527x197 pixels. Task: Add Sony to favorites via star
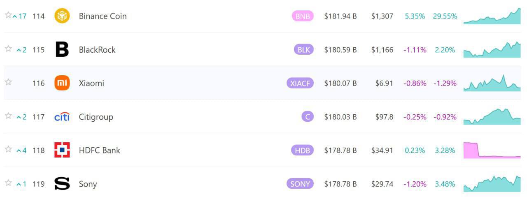point(8,183)
